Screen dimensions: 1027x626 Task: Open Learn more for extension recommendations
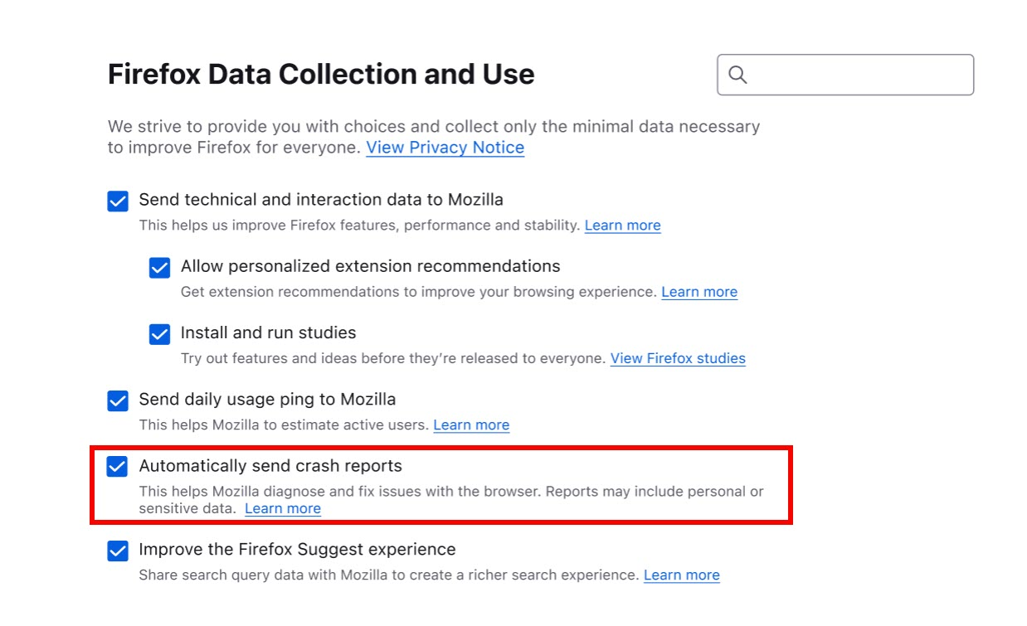tap(699, 292)
